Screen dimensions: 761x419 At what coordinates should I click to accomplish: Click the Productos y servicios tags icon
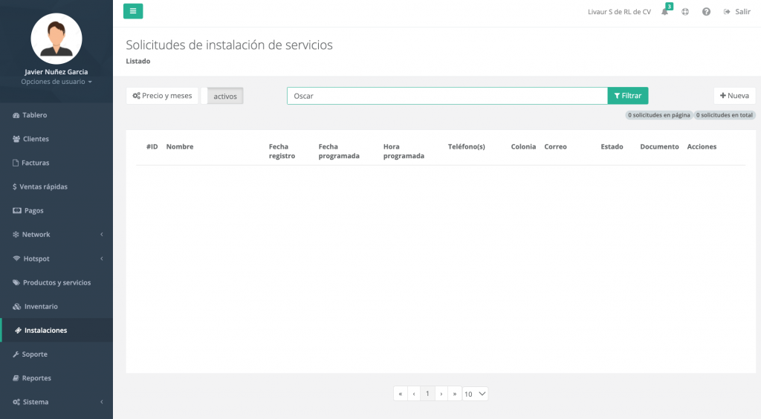click(16, 282)
